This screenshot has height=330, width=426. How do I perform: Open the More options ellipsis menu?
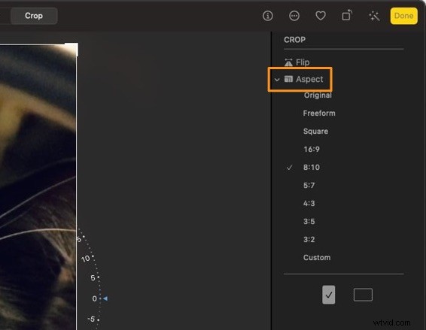pyautogui.click(x=294, y=16)
